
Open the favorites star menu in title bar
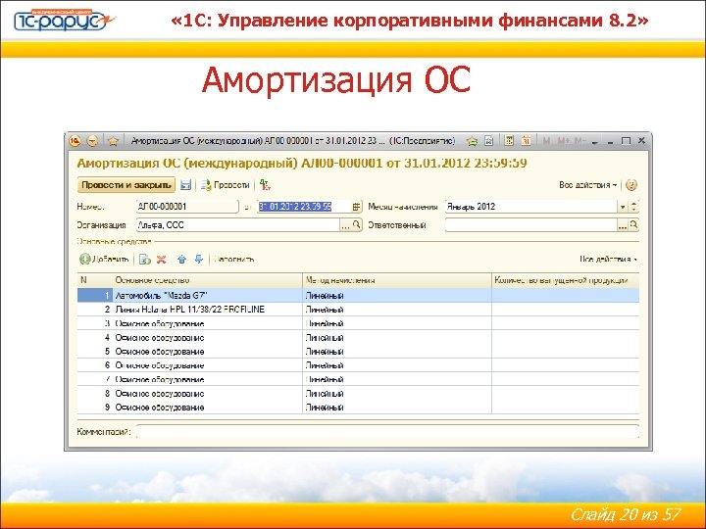pos(113,141)
